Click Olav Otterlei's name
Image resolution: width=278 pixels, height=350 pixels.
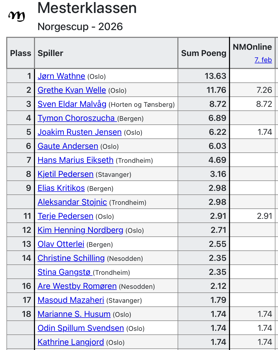point(61,244)
